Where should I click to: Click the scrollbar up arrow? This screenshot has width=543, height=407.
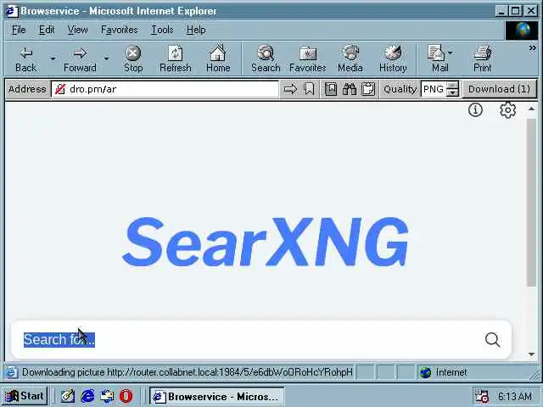coord(532,109)
